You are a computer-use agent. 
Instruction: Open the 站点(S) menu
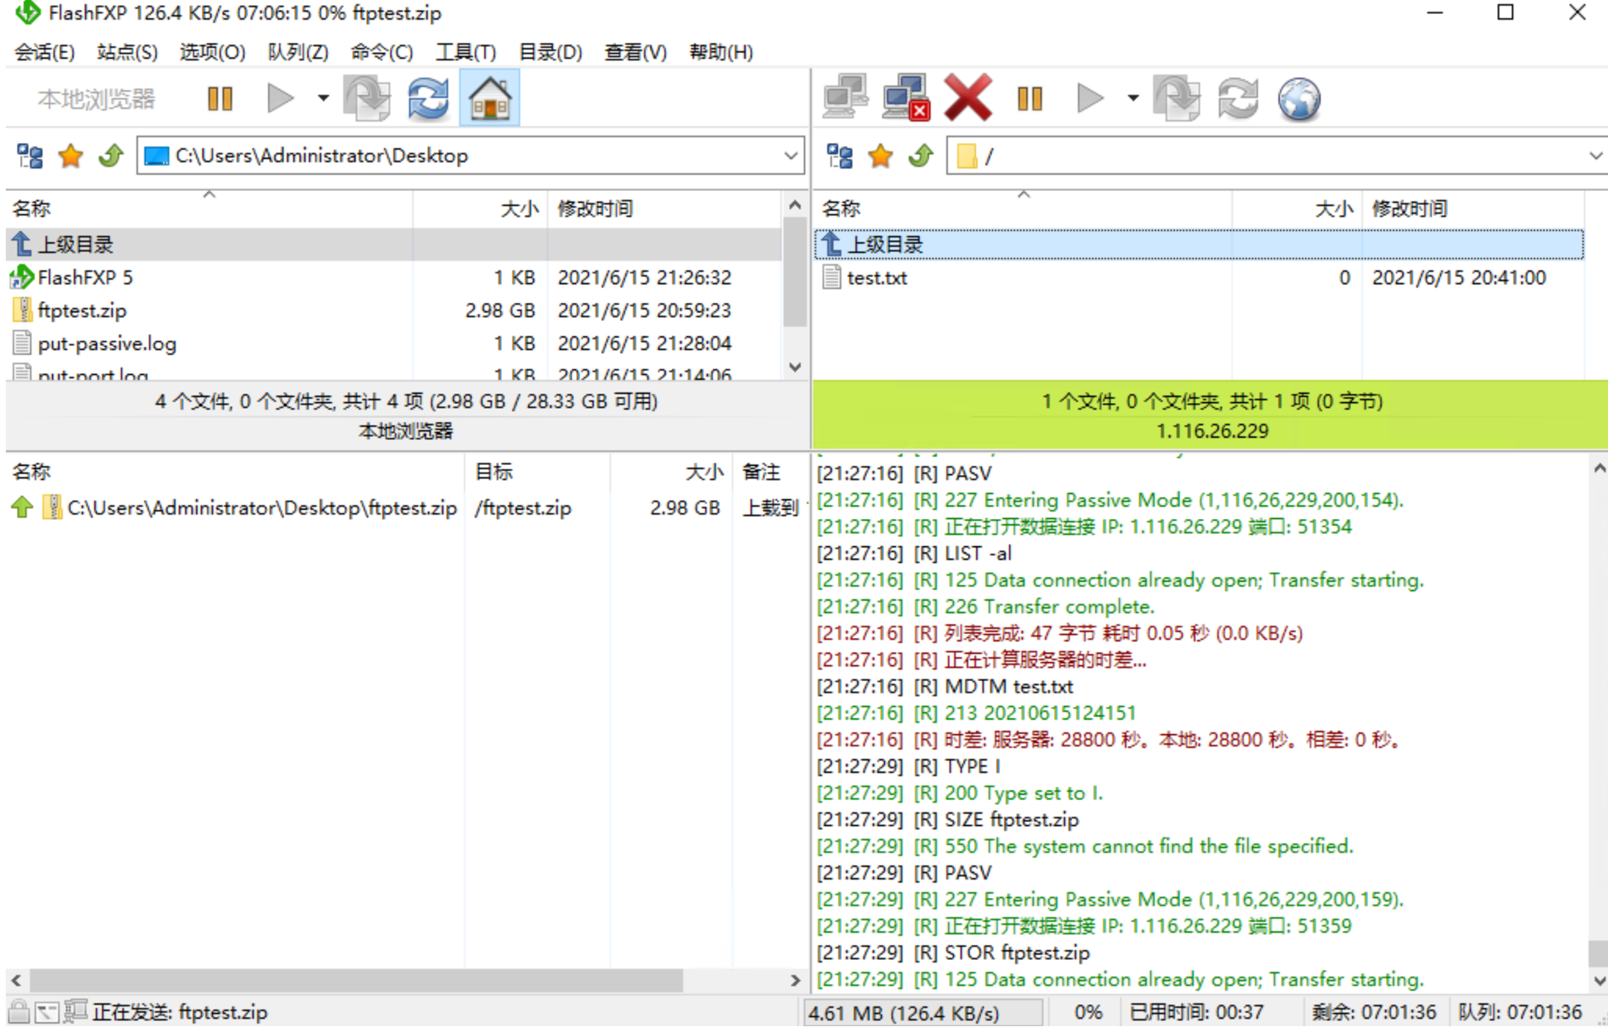tap(127, 52)
